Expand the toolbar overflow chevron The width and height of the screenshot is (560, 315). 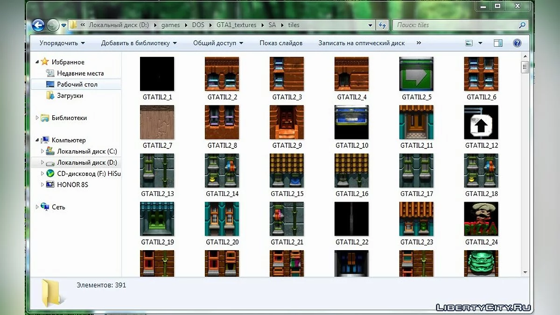pyautogui.click(x=419, y=43)
